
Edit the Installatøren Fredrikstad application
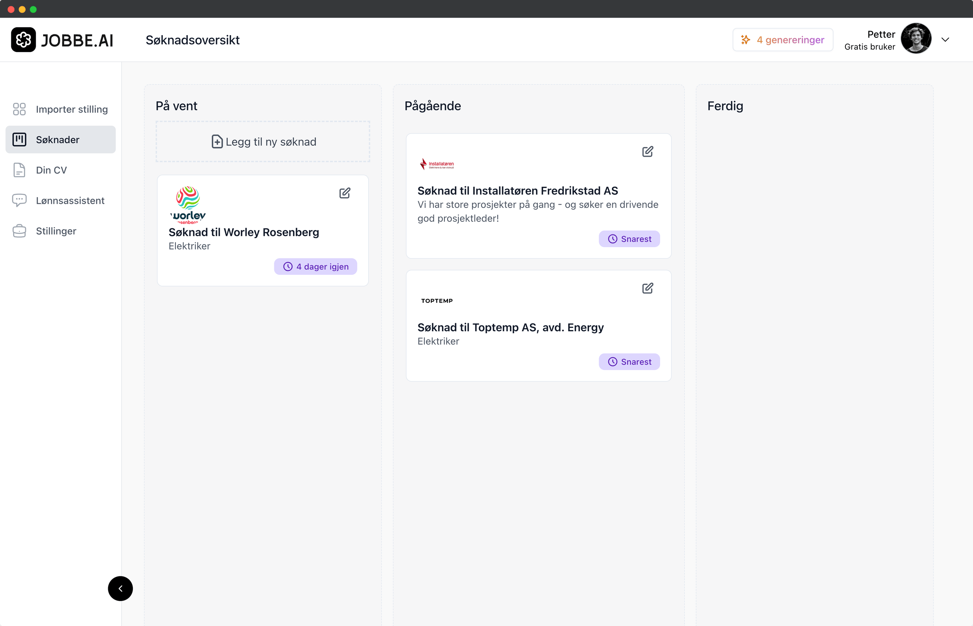pyautogui.click(x=647, y=151)
